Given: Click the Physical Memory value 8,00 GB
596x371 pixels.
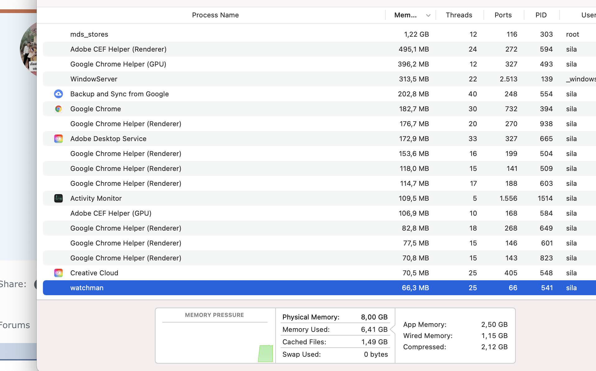Looking at the screenshot, I should [x=374, y=317].
